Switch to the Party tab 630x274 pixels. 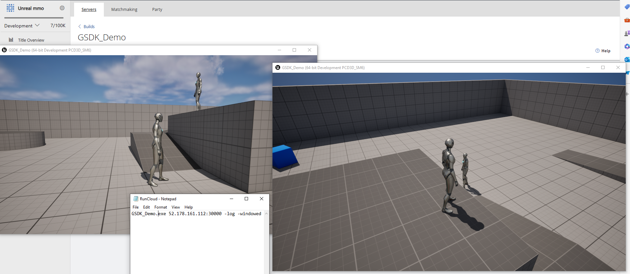point(157,9)
